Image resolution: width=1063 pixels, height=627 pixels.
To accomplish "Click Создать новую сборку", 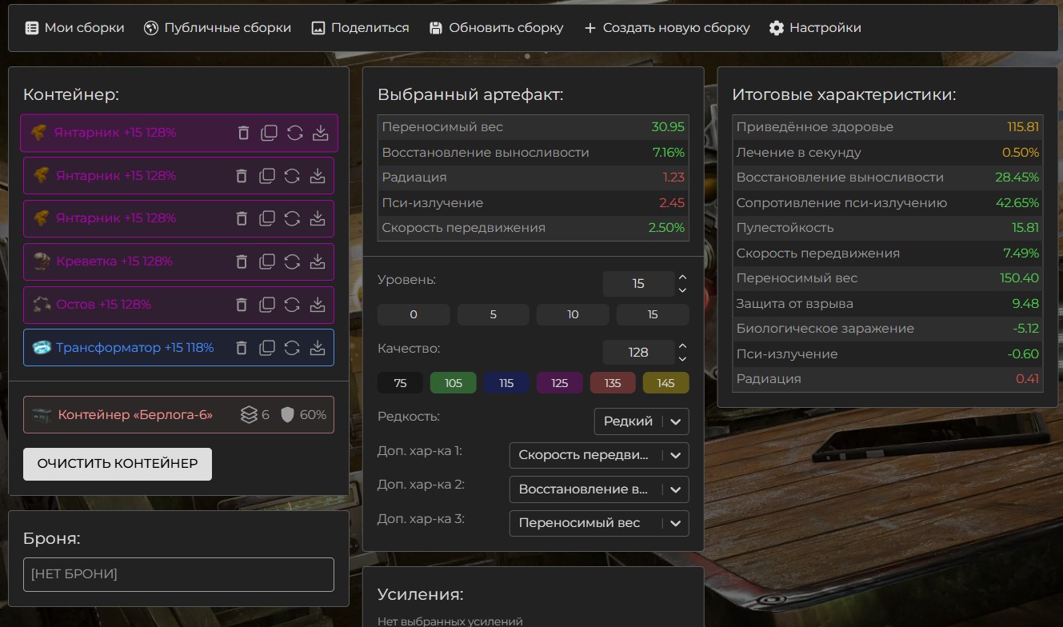I will pyautogui.click(x=666, y=28).
